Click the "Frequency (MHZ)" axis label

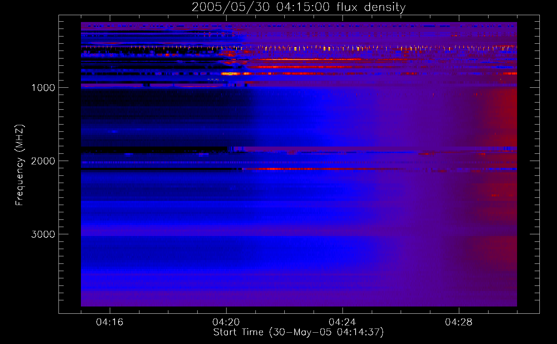tap(20, 165)
